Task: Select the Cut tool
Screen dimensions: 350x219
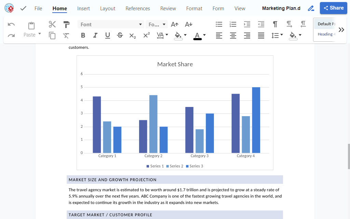Action: [52, 24]
